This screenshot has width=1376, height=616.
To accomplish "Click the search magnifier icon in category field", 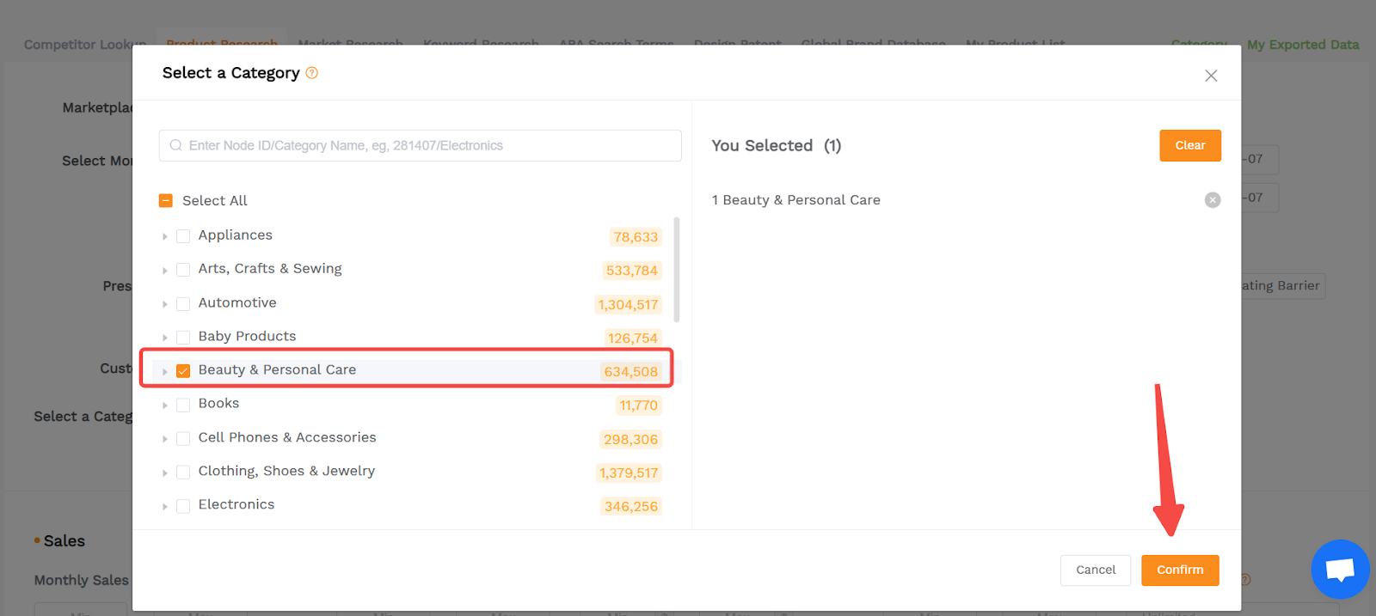I will point(176,146).
